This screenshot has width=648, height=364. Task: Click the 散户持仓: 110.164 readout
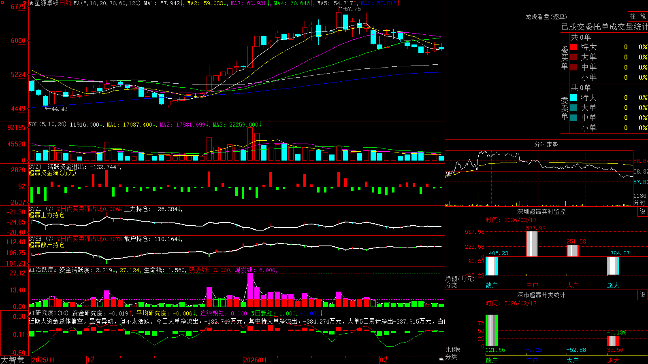(151, 239)
